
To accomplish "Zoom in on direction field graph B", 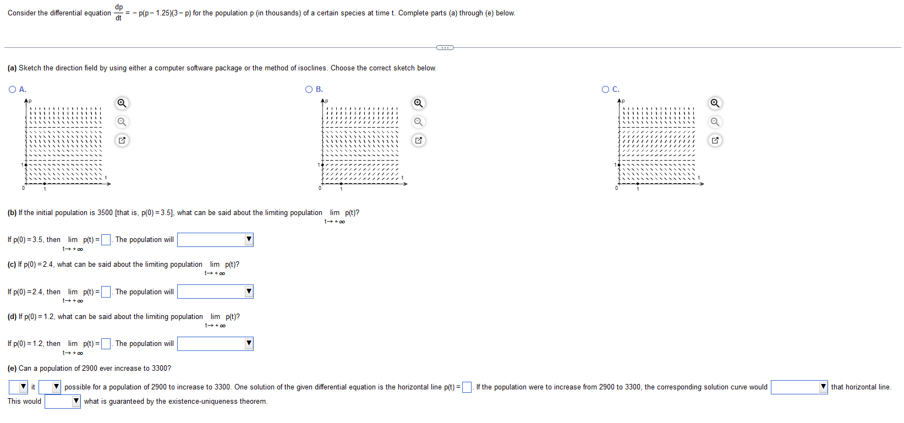I will coord(418,103).
